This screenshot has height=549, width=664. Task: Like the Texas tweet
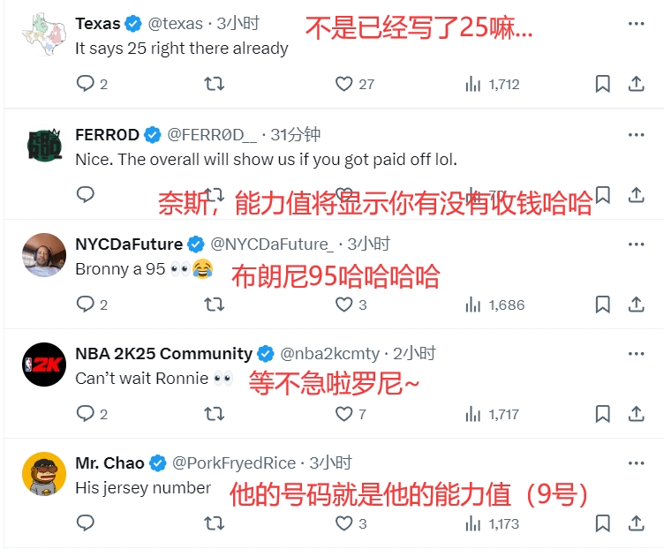point(343,84)
